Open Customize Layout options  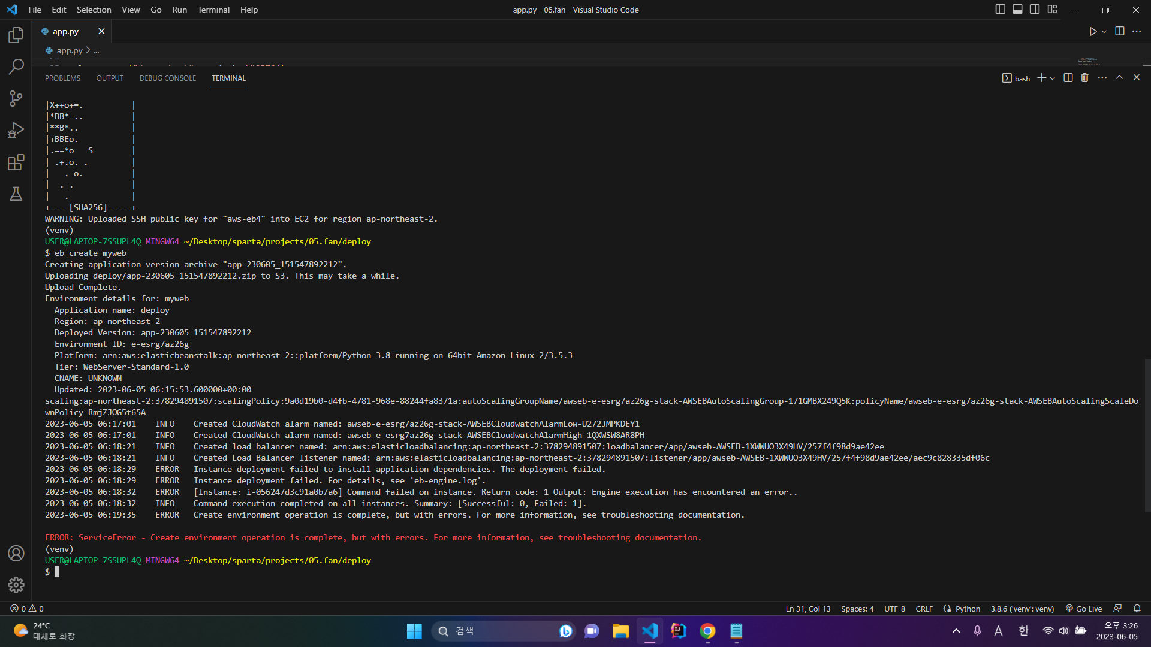tap(1053, 10)
